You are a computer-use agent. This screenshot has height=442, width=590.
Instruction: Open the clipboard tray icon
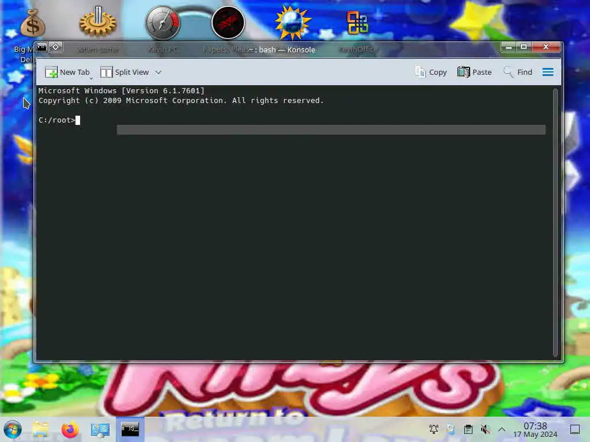[468, 429]
